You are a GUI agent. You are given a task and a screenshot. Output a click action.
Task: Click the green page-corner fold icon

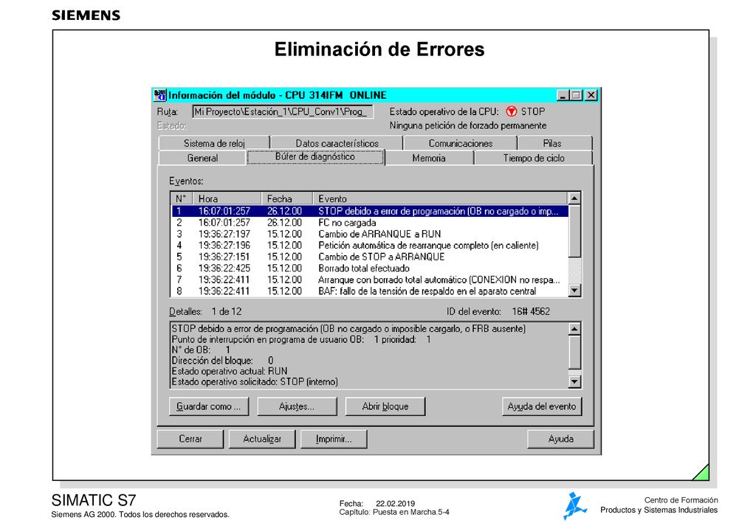click(x=702, y=474)
